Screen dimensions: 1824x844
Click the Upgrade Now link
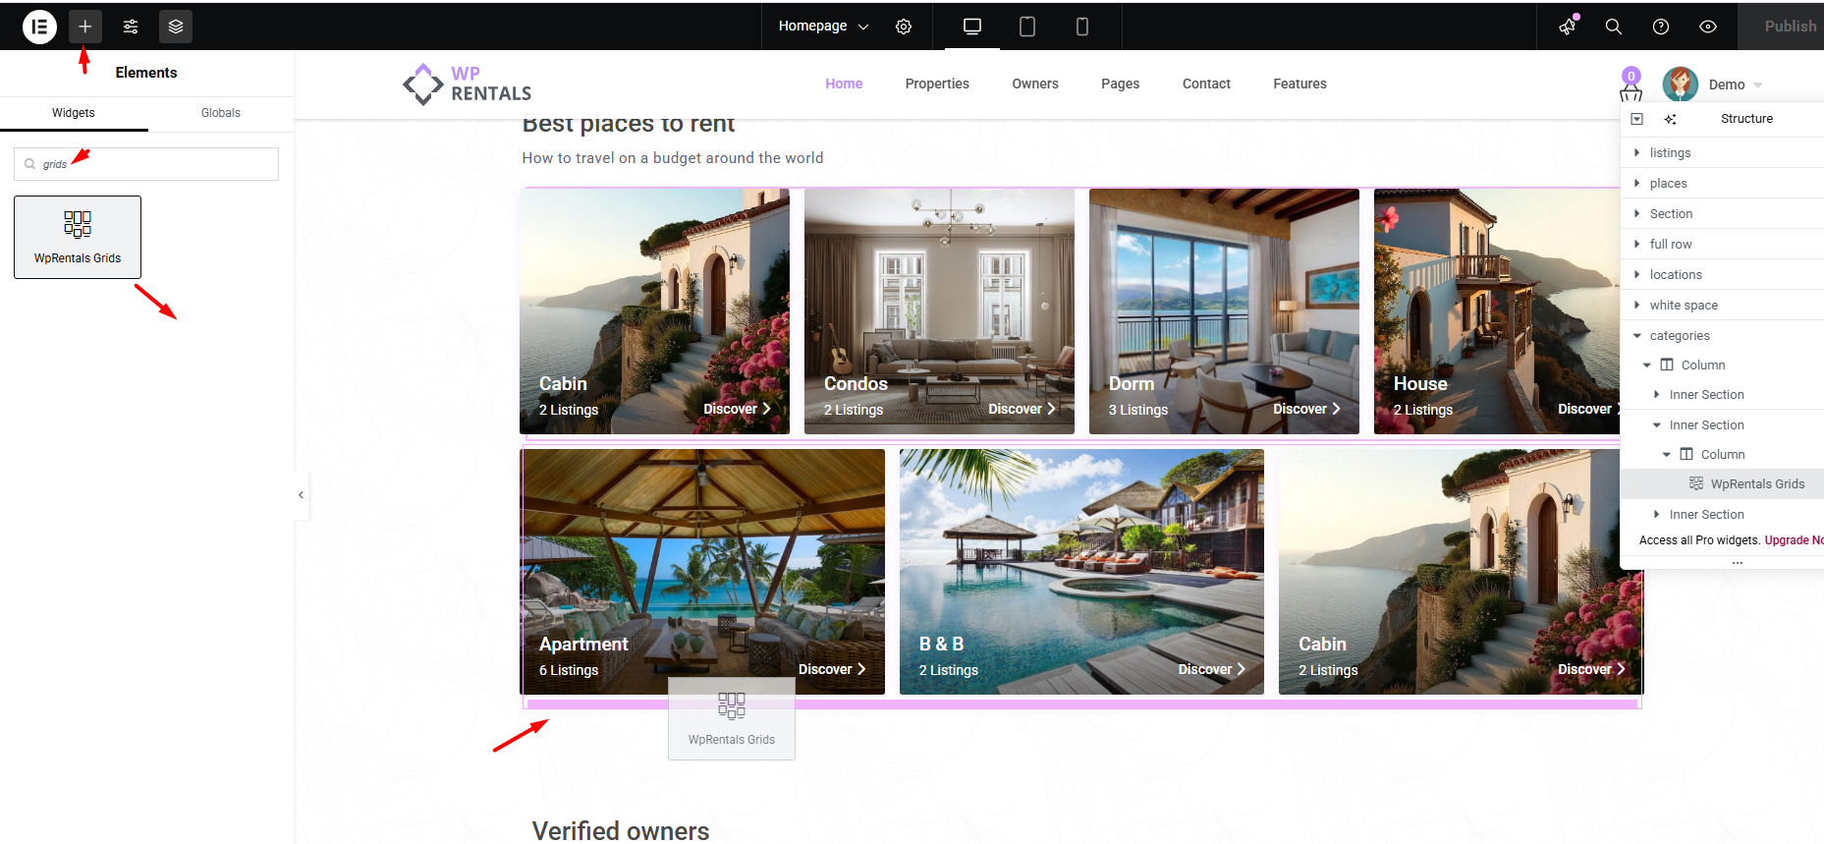coord(1794,540)
